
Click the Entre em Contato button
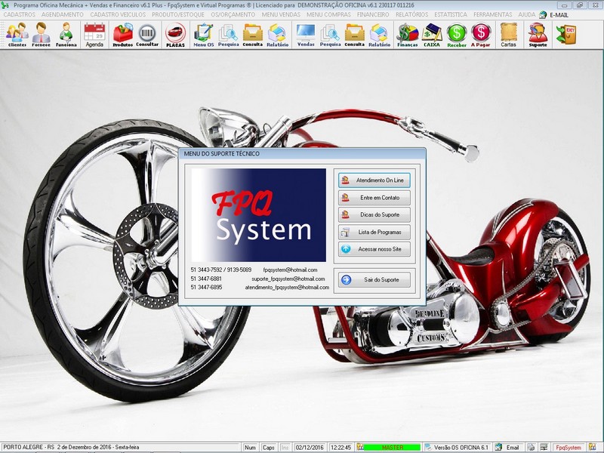pyautogui.click(x=374, y=198)
